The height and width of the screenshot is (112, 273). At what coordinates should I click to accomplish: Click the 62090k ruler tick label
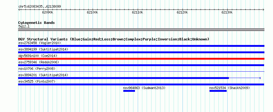click(48, 12)
